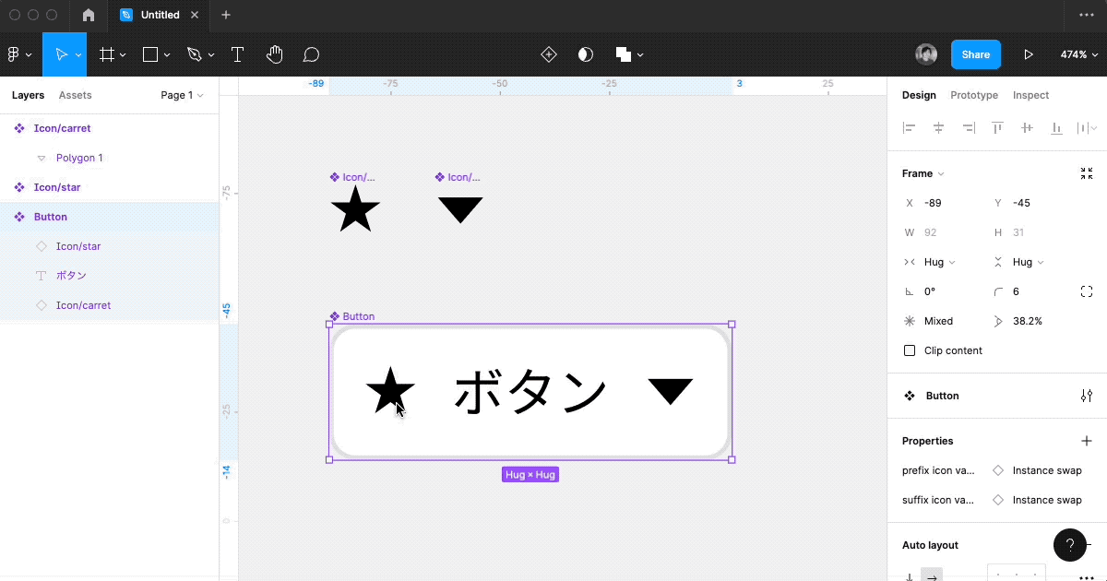Click the Create component icon

pos(548,54)
